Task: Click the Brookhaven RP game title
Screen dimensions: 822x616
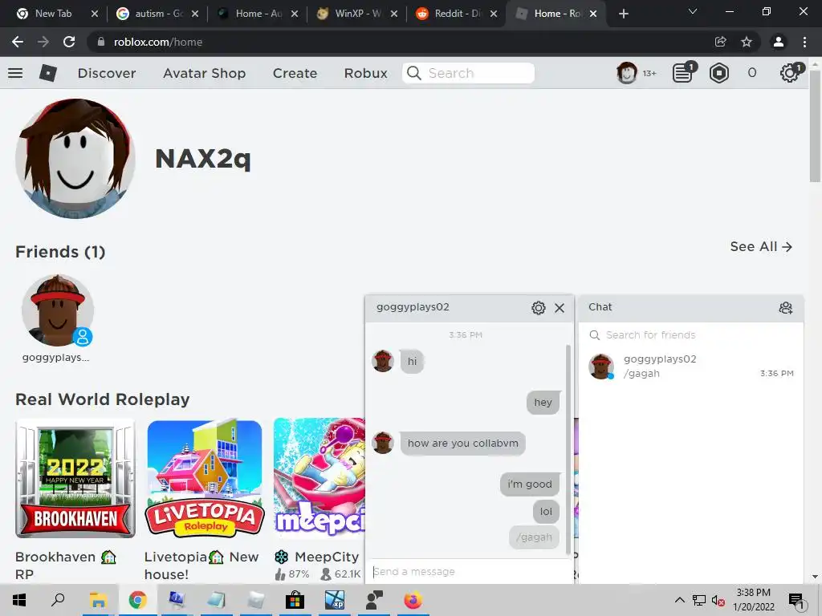Action: (x=65, y=565)
